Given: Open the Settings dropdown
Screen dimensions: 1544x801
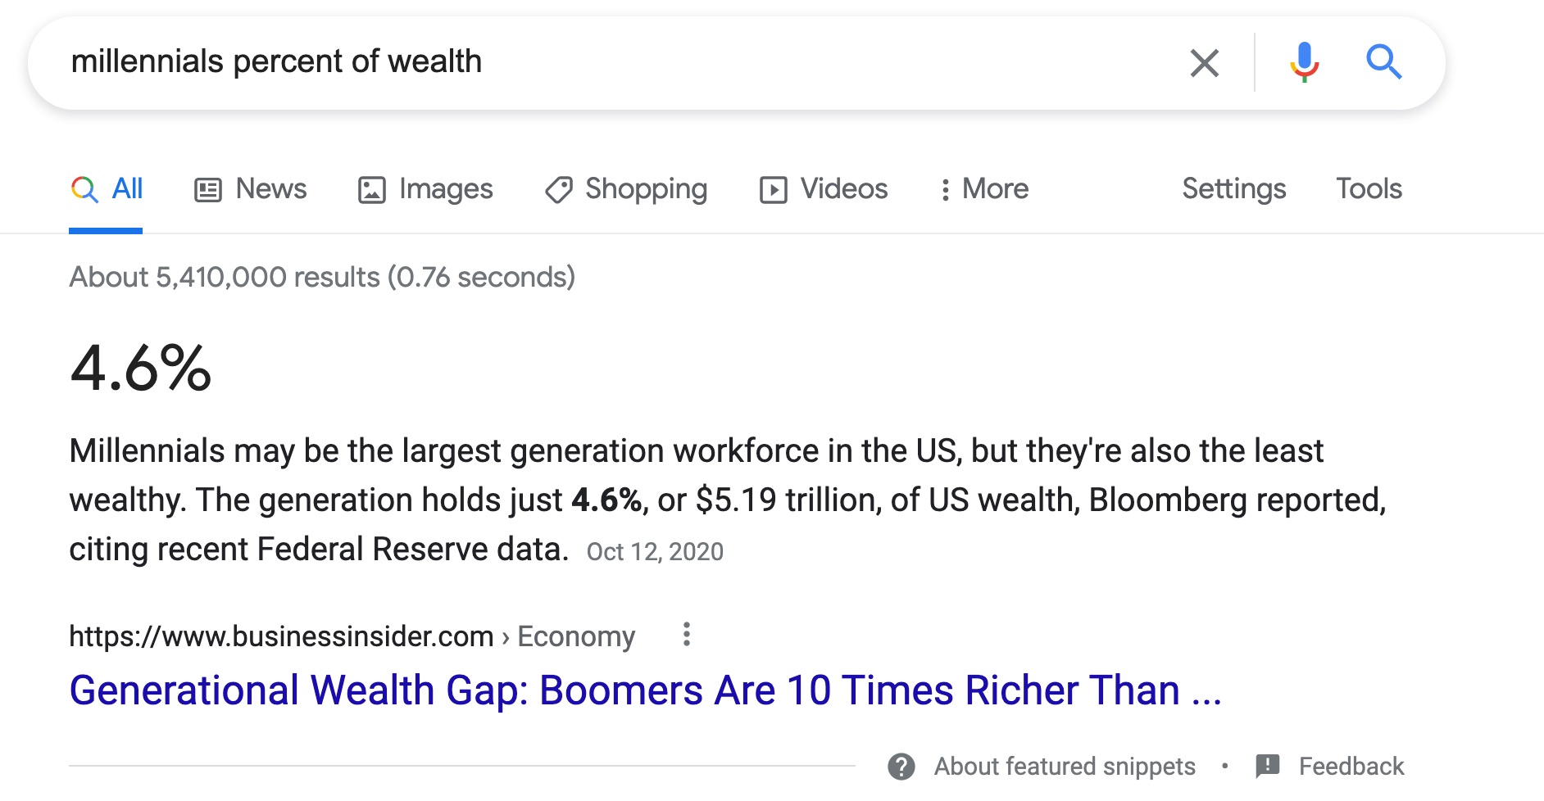Looking at the screenshot, I should [x=1233, y=189].
